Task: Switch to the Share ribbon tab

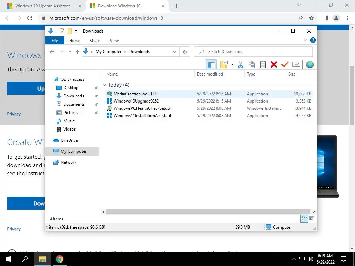Action: [x=95, y=41]
